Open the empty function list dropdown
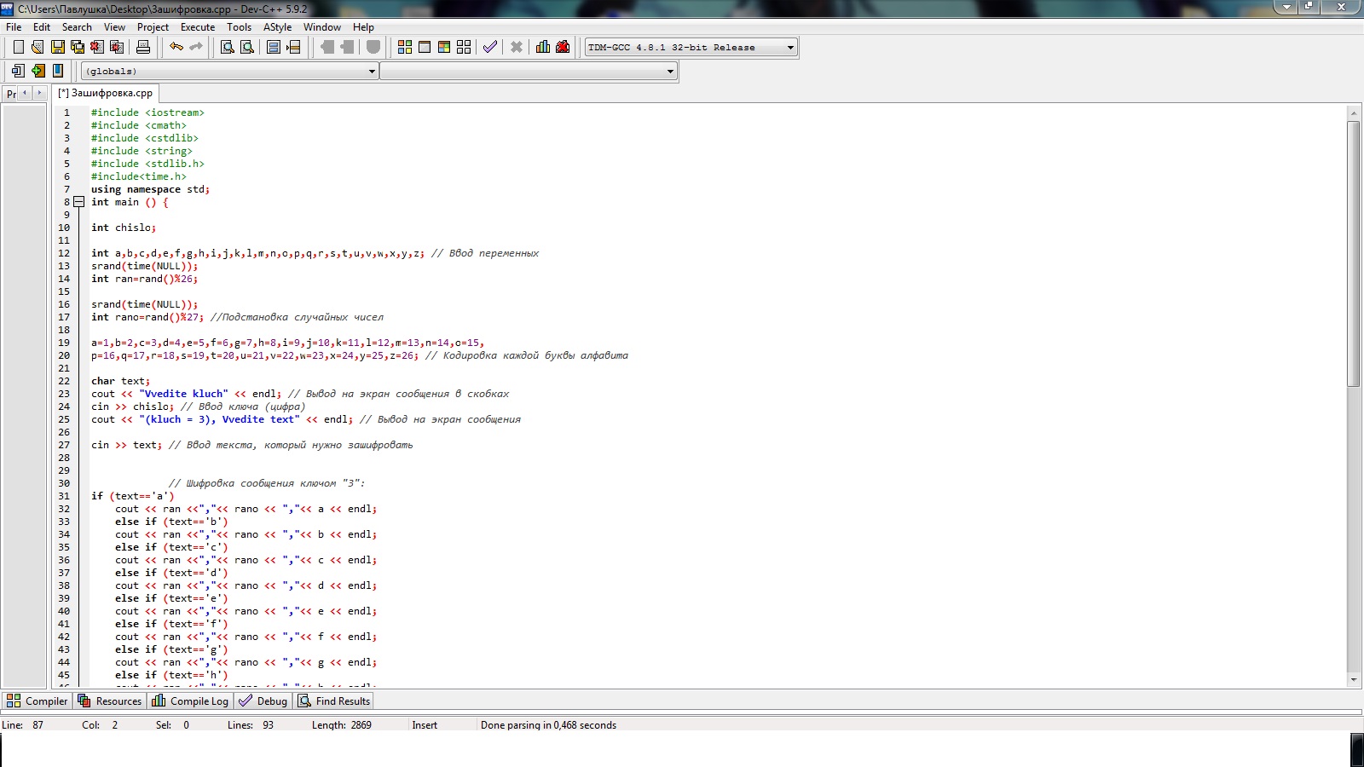Image resolution: width=1364 pixels, height=767 pixels. click(x=529, y=71)
